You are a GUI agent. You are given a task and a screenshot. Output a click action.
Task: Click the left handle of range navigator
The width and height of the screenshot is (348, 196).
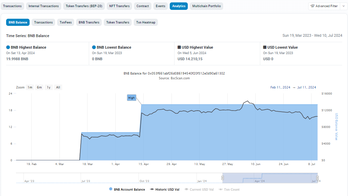pos(223,178)
